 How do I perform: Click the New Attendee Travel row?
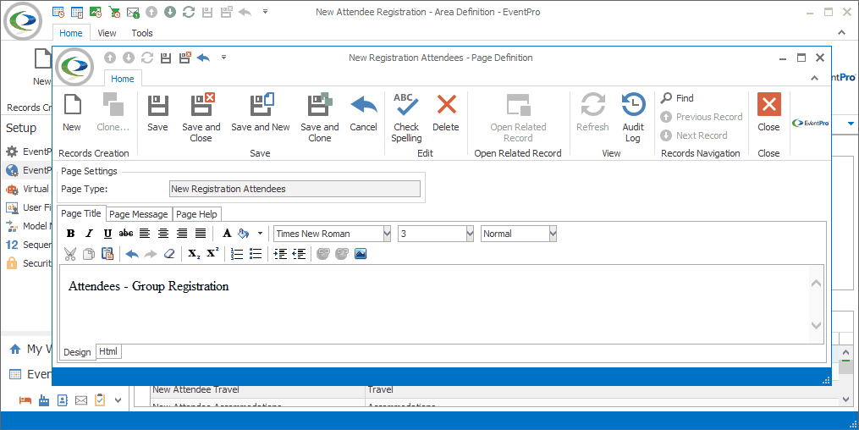pos(487,390)
